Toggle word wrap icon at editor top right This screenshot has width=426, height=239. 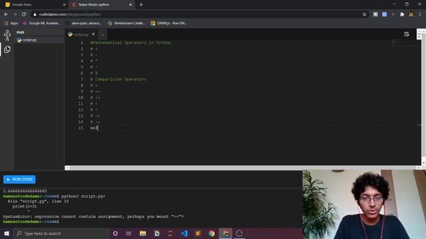(x=407, y=34)
